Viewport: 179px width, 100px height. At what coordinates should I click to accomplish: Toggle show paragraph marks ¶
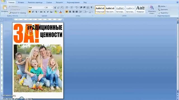(x=92, y=7)
